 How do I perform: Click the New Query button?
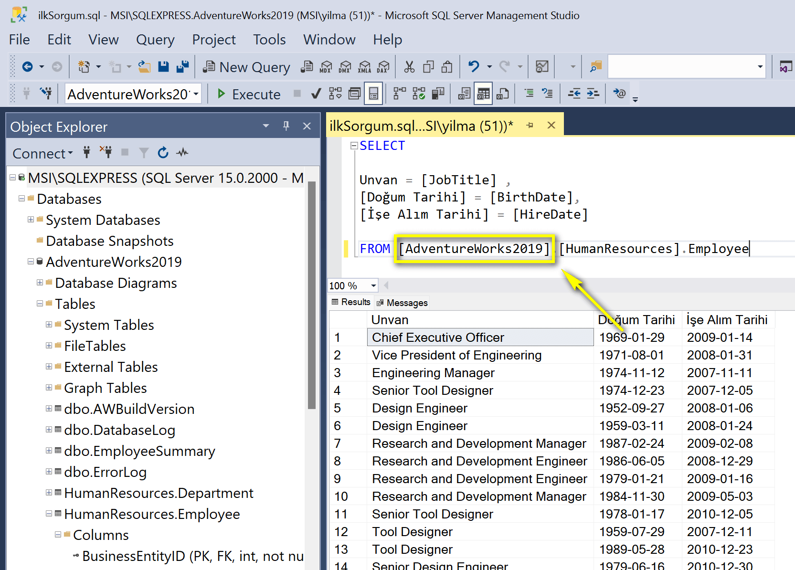point(246,67)
